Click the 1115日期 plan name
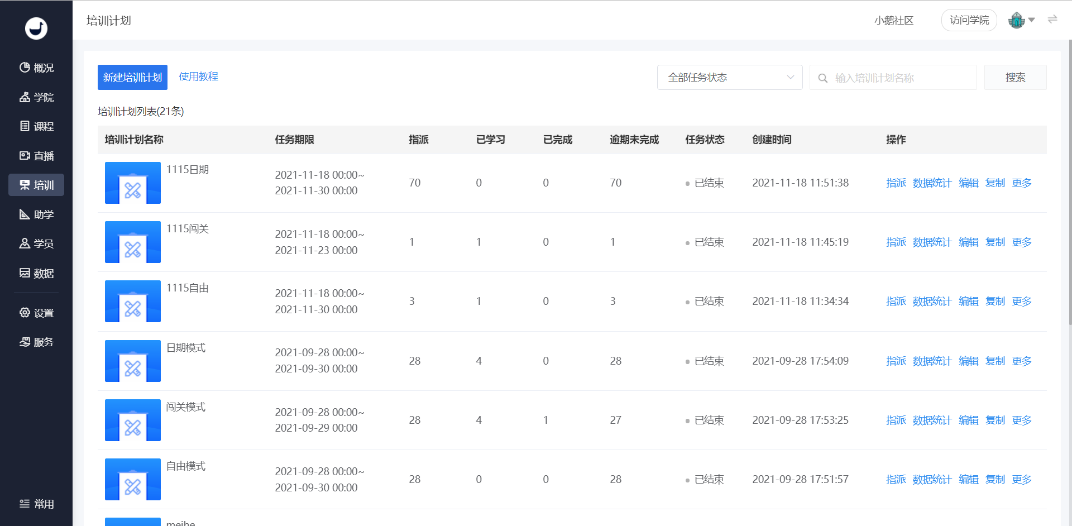This screenshot has width=1072, height=526. [x=188, y=169]
